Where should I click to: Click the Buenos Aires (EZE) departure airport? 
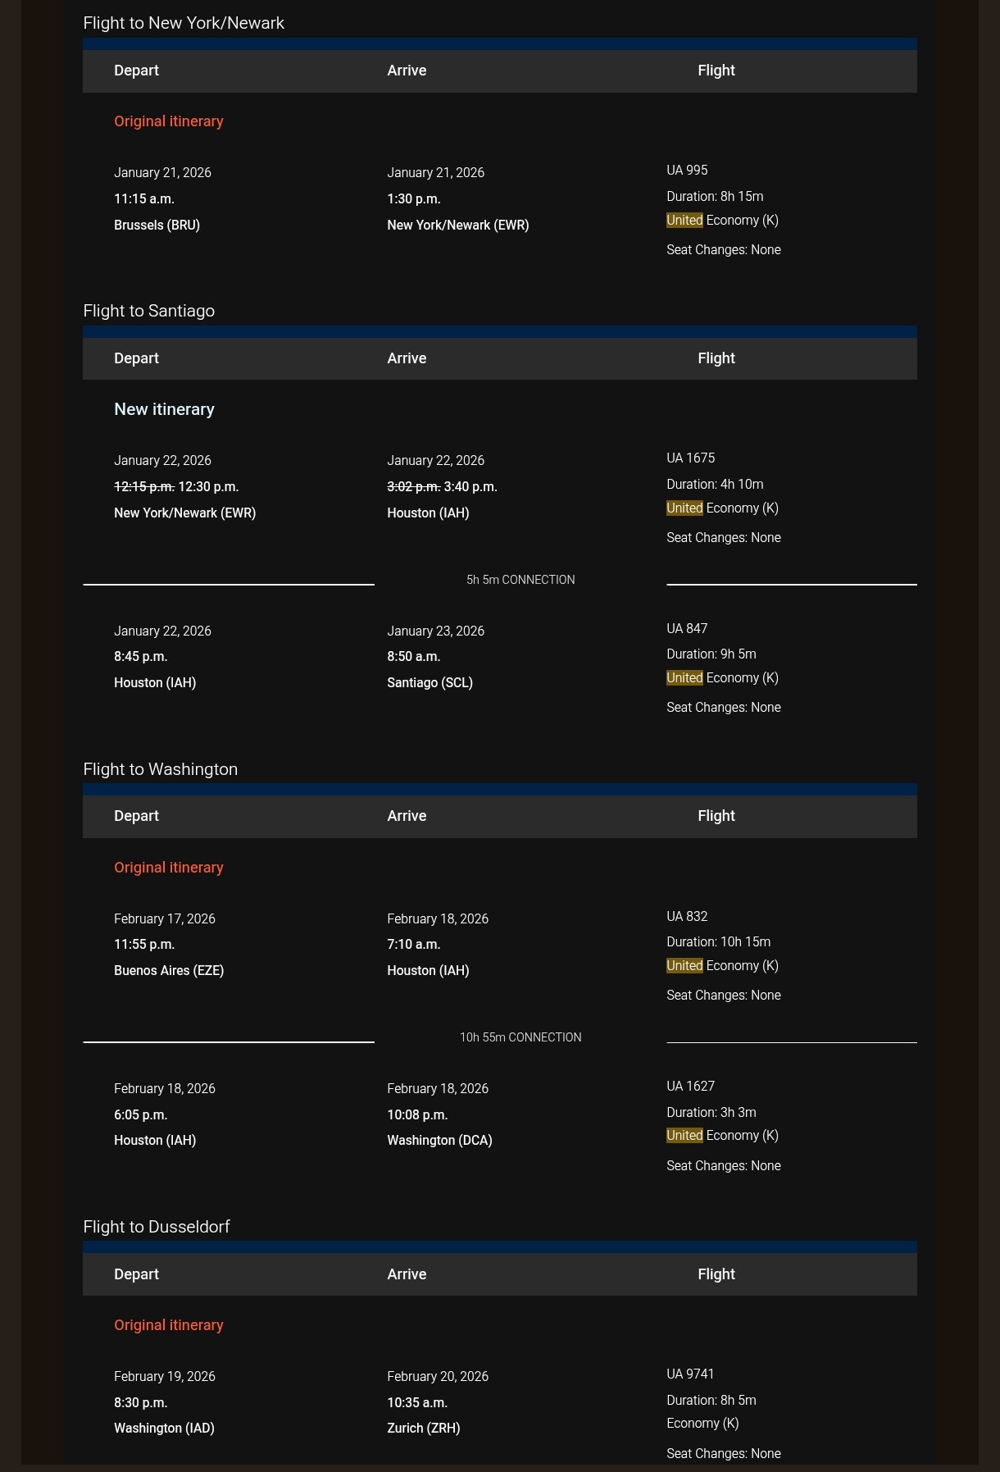(169, 971)
